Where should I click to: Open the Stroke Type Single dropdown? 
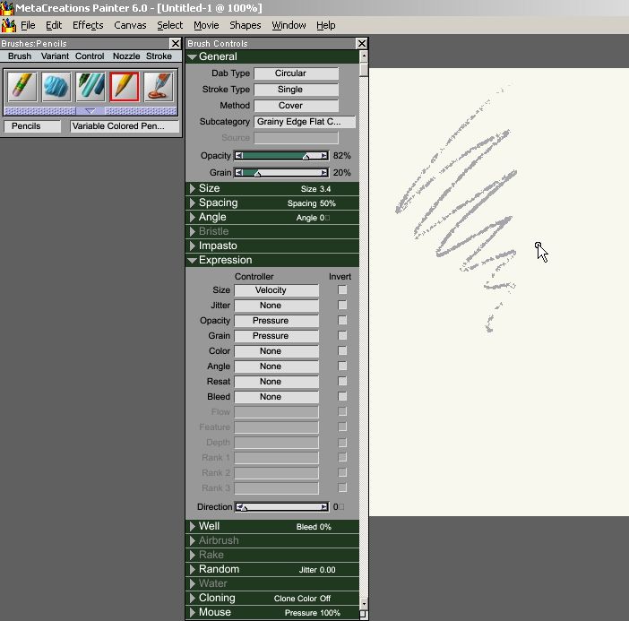point(296,90)
